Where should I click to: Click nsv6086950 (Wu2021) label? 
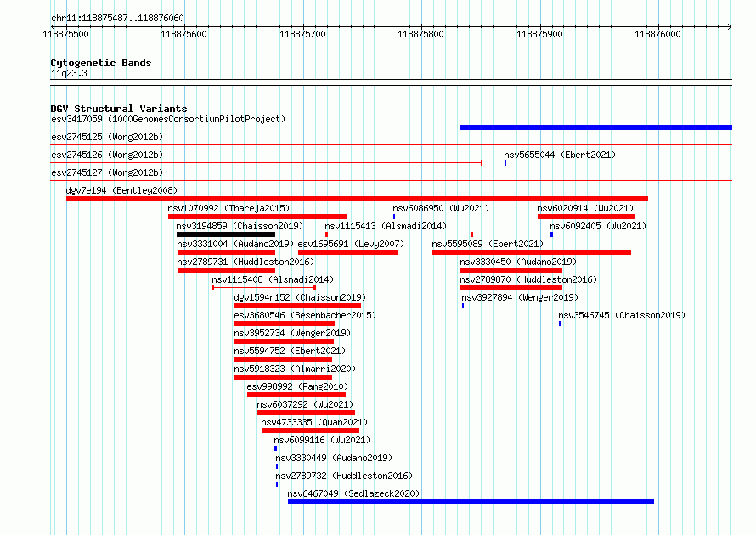point(441,208)
